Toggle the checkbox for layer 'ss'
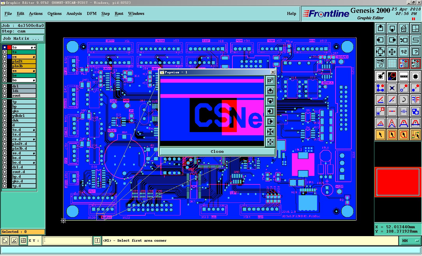 pos(5,71)
